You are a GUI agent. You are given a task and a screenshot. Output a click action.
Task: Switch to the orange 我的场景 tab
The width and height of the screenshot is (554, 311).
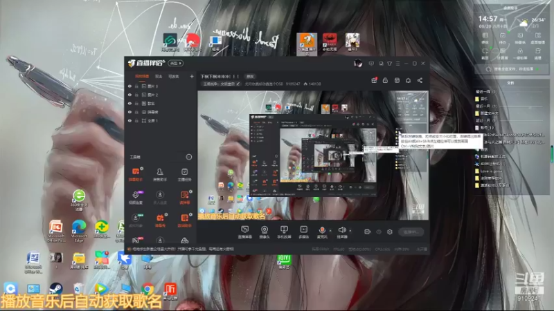[x=142, y=77]
